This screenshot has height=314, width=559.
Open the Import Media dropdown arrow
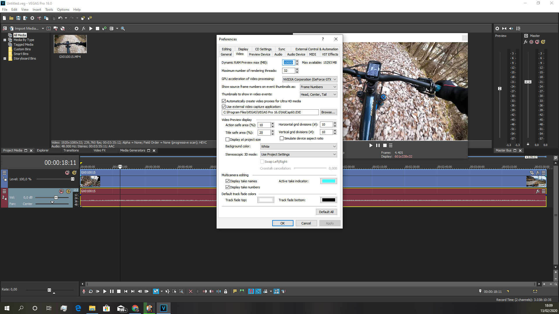pyautogui.click(x=43, y=28)
